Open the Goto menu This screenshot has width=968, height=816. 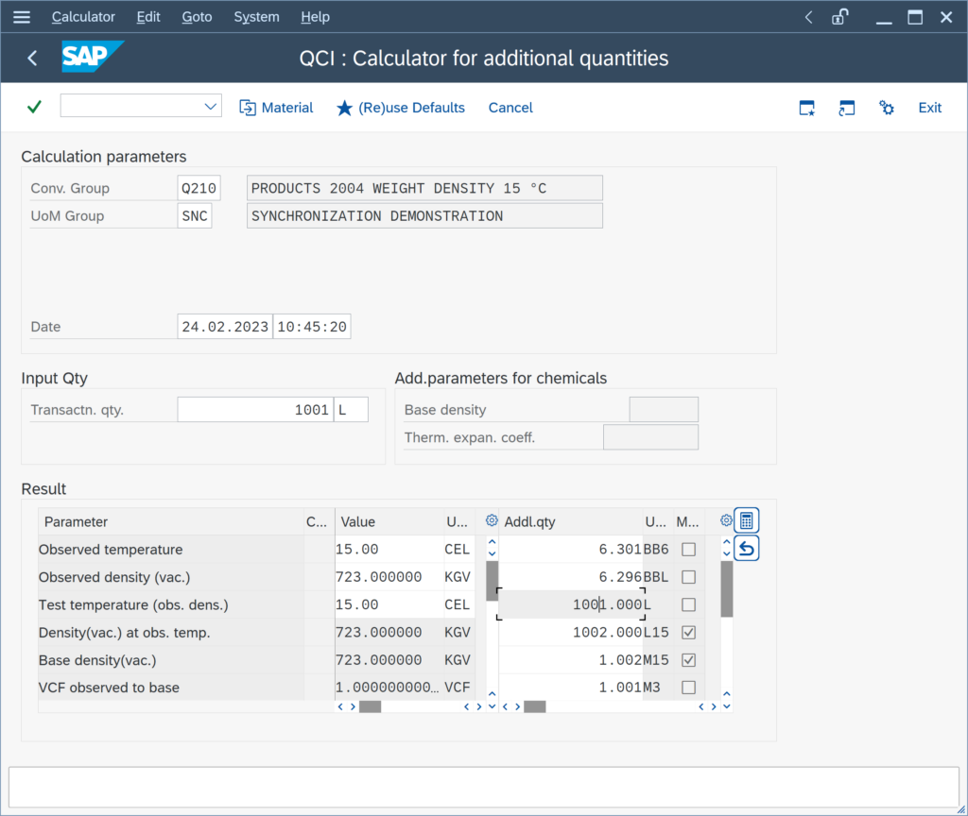coord(197,17)
